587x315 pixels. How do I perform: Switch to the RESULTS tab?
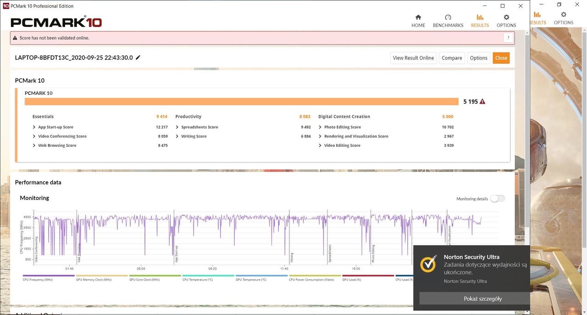480,21
